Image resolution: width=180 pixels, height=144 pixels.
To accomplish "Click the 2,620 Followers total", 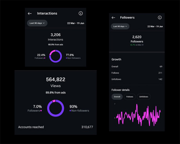I will 137,39.
